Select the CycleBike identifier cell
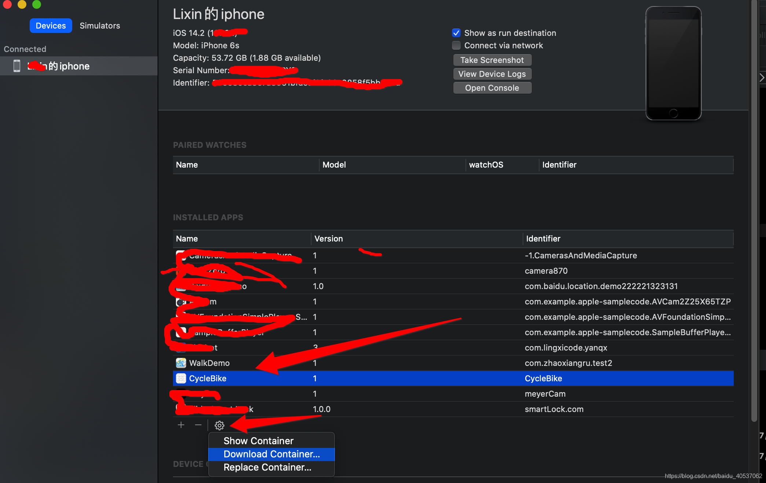 coord(544,378)
